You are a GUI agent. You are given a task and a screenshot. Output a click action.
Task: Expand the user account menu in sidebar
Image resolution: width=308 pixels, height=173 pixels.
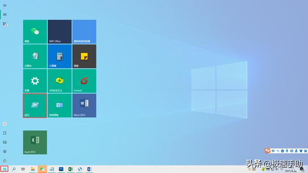tap(5, 124)
